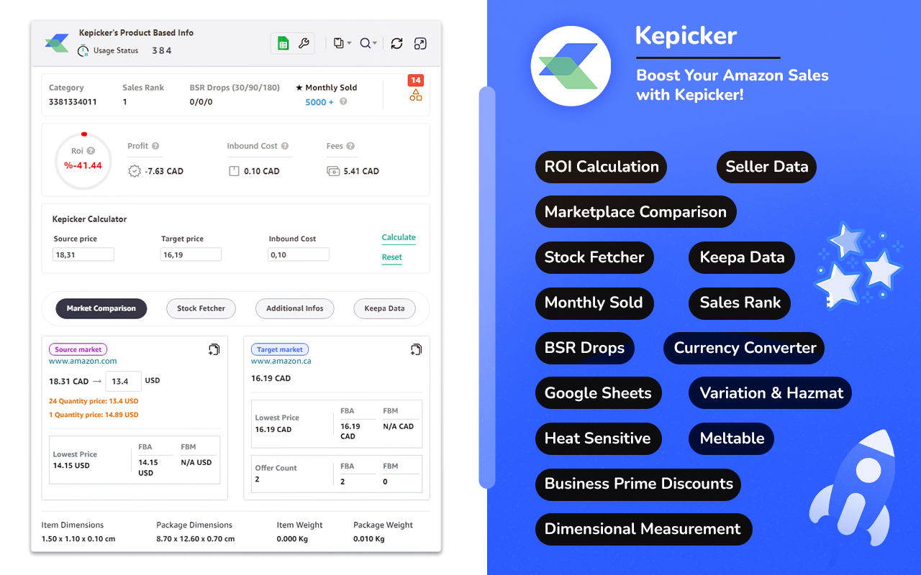This screenshot has width=921, height=575.
Task: Click the Currency Converter feature pill
Action: 744,348
